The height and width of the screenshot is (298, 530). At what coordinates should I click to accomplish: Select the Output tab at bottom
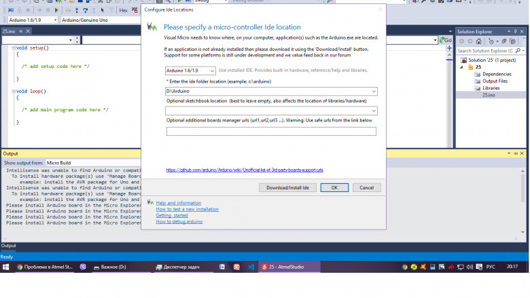(8, 246)
